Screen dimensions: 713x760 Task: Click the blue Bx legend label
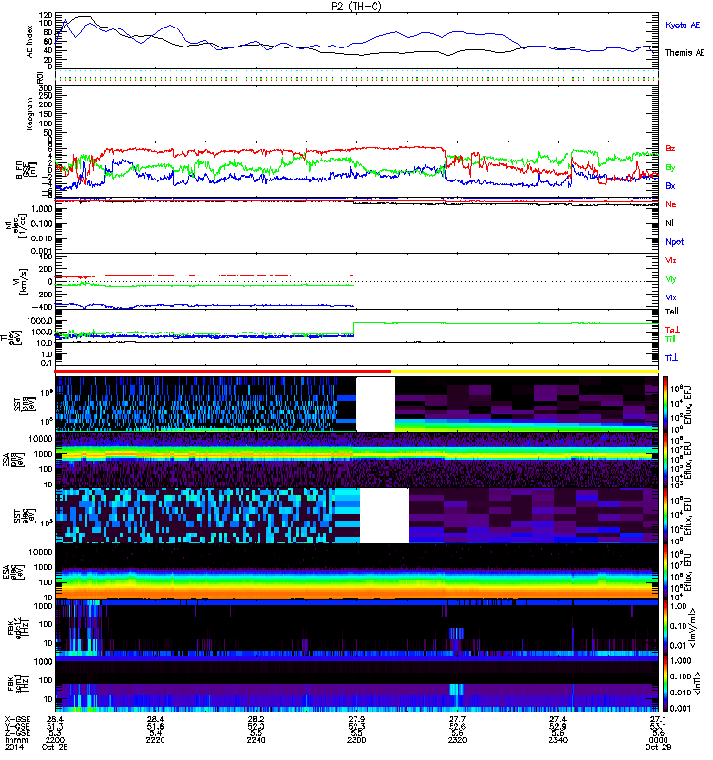(670, 185)
